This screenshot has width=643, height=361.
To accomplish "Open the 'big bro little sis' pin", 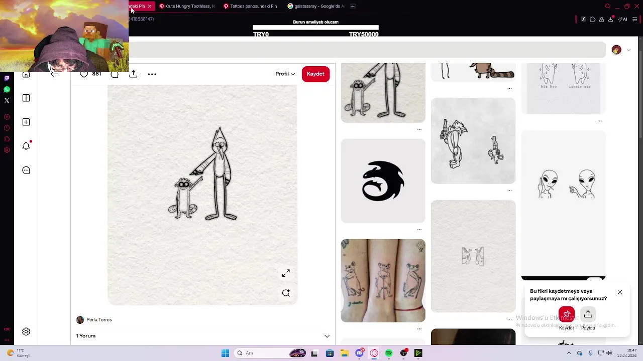I will (563, 89).
